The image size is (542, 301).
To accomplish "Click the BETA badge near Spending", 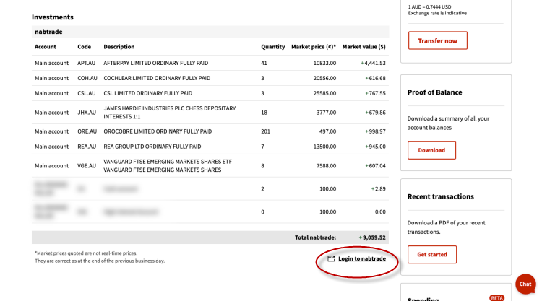I will pyautogui.click(x=496, y=298).
